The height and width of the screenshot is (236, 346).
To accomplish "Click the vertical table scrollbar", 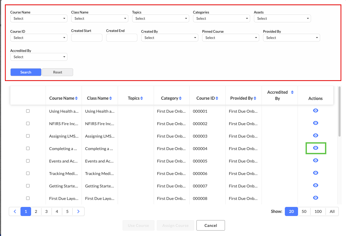I will (x=340, y=112).
